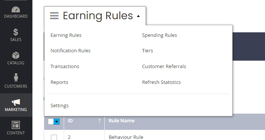
Task: Collapse the Earning Rules title dropdown arrow
Action: pos(138,16)
